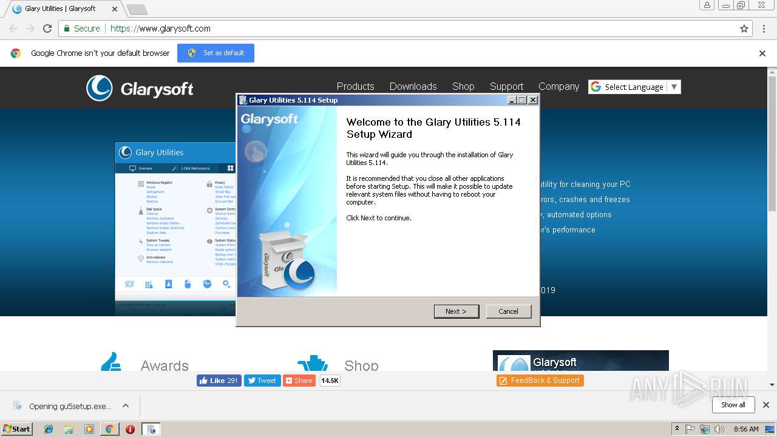Expand the gu5setup.exe download options chevron
Image resolution: width=777 pixels, height=437 pixels.
(x=126, y=405)
